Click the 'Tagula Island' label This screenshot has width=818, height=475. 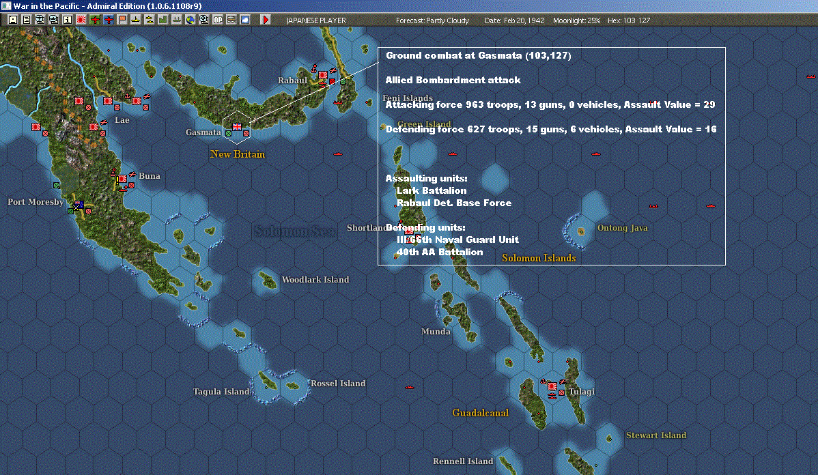click(x=221, y=392)
